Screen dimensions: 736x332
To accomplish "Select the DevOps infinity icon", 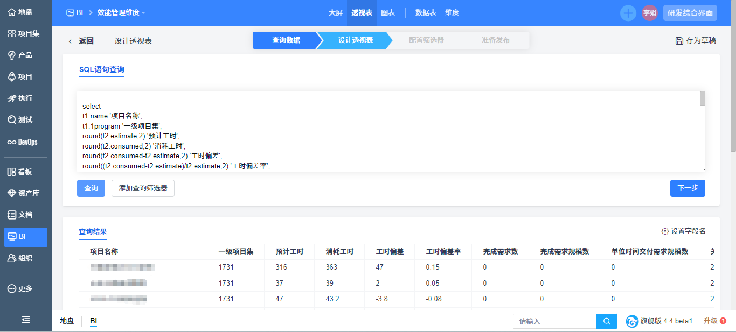I will tap(11, 142).
